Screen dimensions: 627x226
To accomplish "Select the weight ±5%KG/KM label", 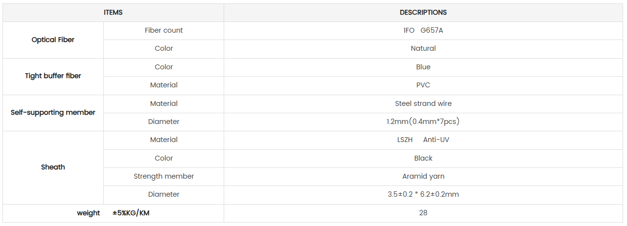I will [x=113, y=213].
